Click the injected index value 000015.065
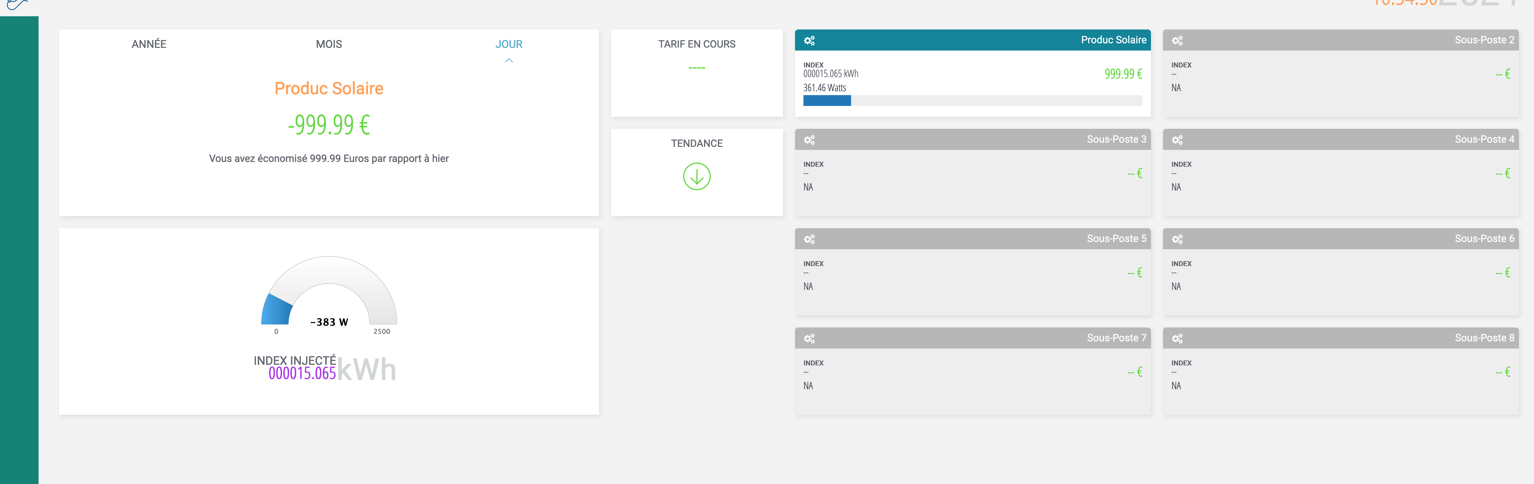 (x=302, y=374)
